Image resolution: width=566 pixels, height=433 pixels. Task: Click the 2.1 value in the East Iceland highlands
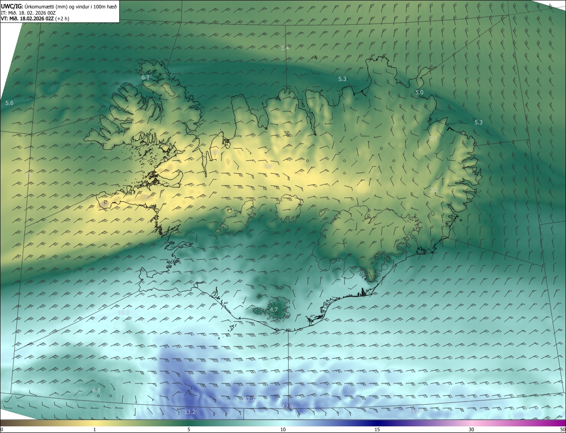coord(433,139)
